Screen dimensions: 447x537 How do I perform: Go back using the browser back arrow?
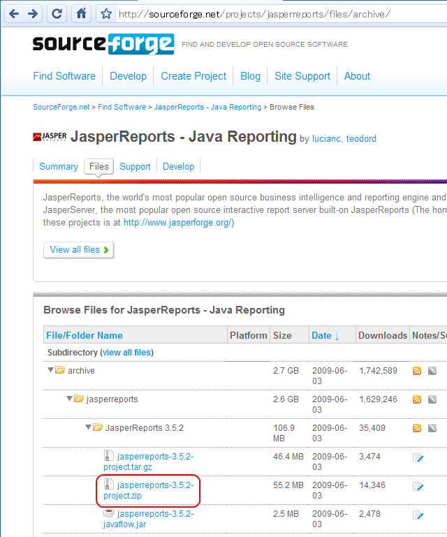tap(14, 14)
